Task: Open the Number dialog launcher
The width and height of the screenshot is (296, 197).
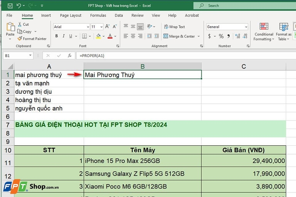Action: (248, 46)
